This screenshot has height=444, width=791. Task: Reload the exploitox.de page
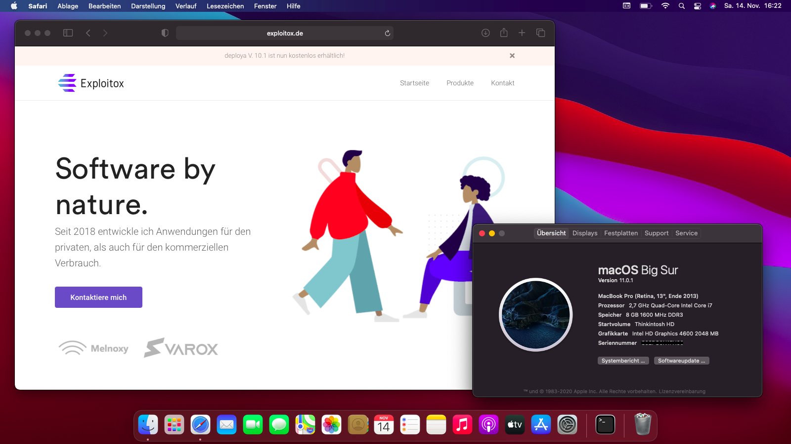pos(387,33)
